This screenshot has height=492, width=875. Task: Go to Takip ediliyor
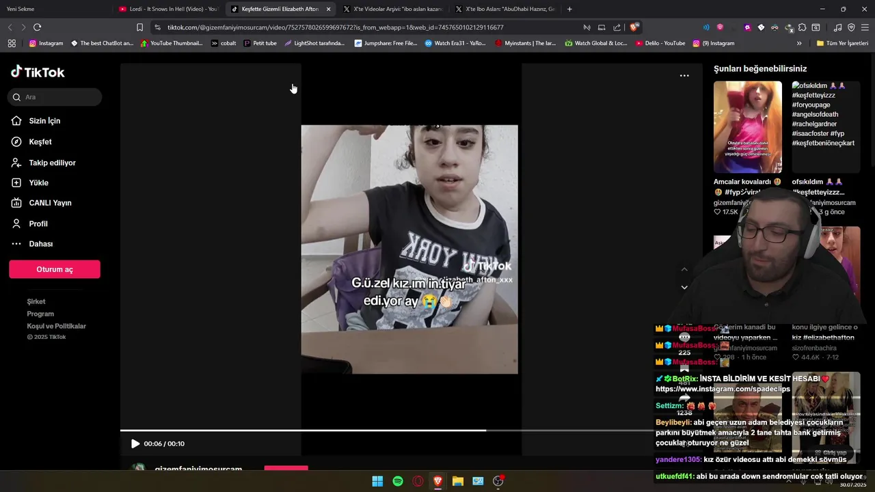(52, 163)
